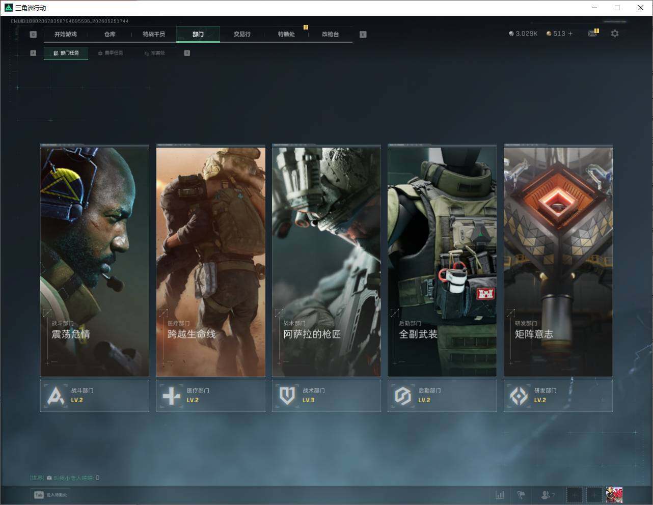This screenshot has width=653, height=505.
Task: Select the 部门任务 sub-tab
Action: [66, 53]
